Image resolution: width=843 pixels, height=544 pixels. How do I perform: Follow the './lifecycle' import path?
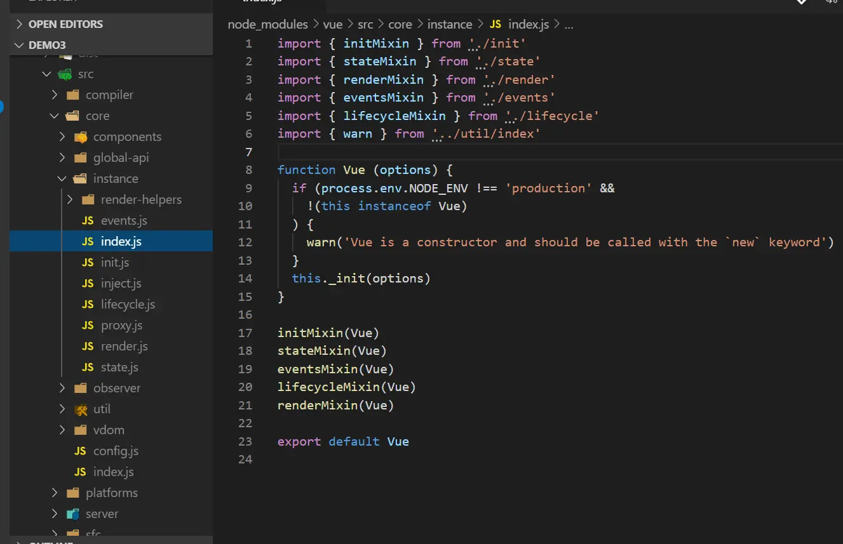pyautogui.click(x=552, y=116)
